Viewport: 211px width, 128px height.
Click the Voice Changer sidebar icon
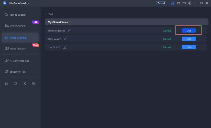point(7,25)
